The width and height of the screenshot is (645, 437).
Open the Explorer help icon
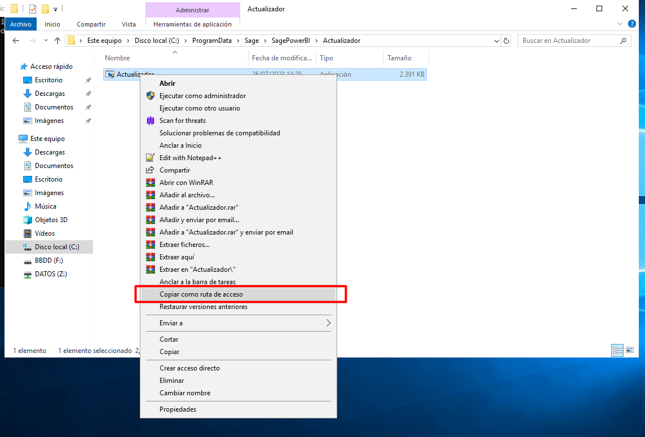pyautogui.click(x=632, y=24)
